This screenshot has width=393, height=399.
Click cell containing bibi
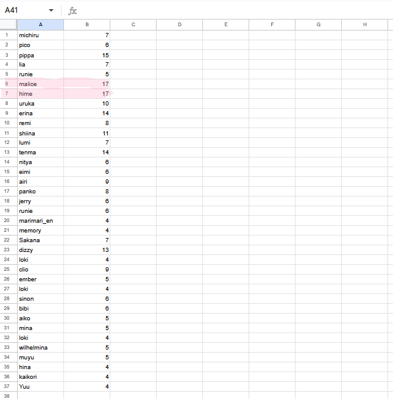(40, 309)
